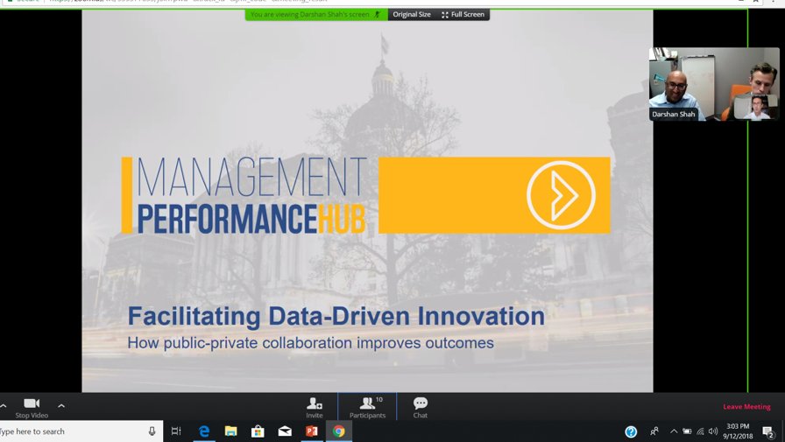The image size is (785, 442).
Task: Open the Invite people button
Action: click(x=315, y=408)
